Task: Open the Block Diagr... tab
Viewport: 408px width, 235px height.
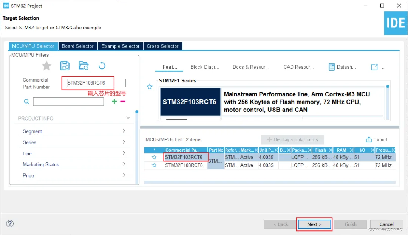Action: pos(205,67)
